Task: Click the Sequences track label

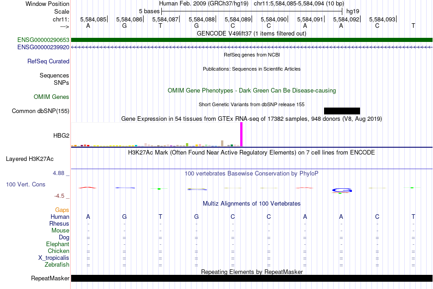Action: [54, 75]
